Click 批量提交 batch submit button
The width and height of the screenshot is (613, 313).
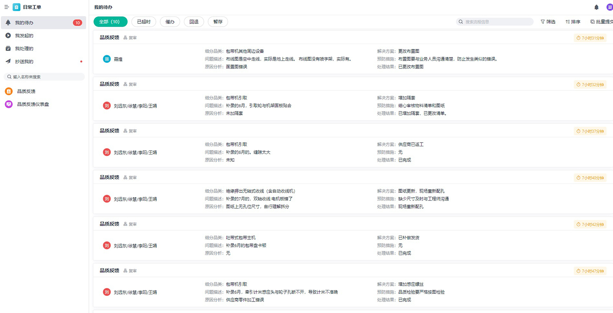(602, 22)
